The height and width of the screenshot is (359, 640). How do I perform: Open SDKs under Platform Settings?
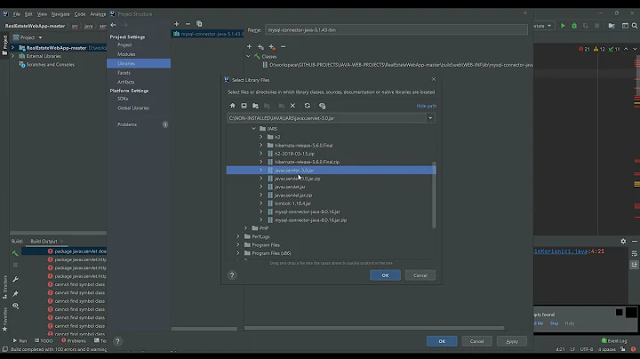123,99
